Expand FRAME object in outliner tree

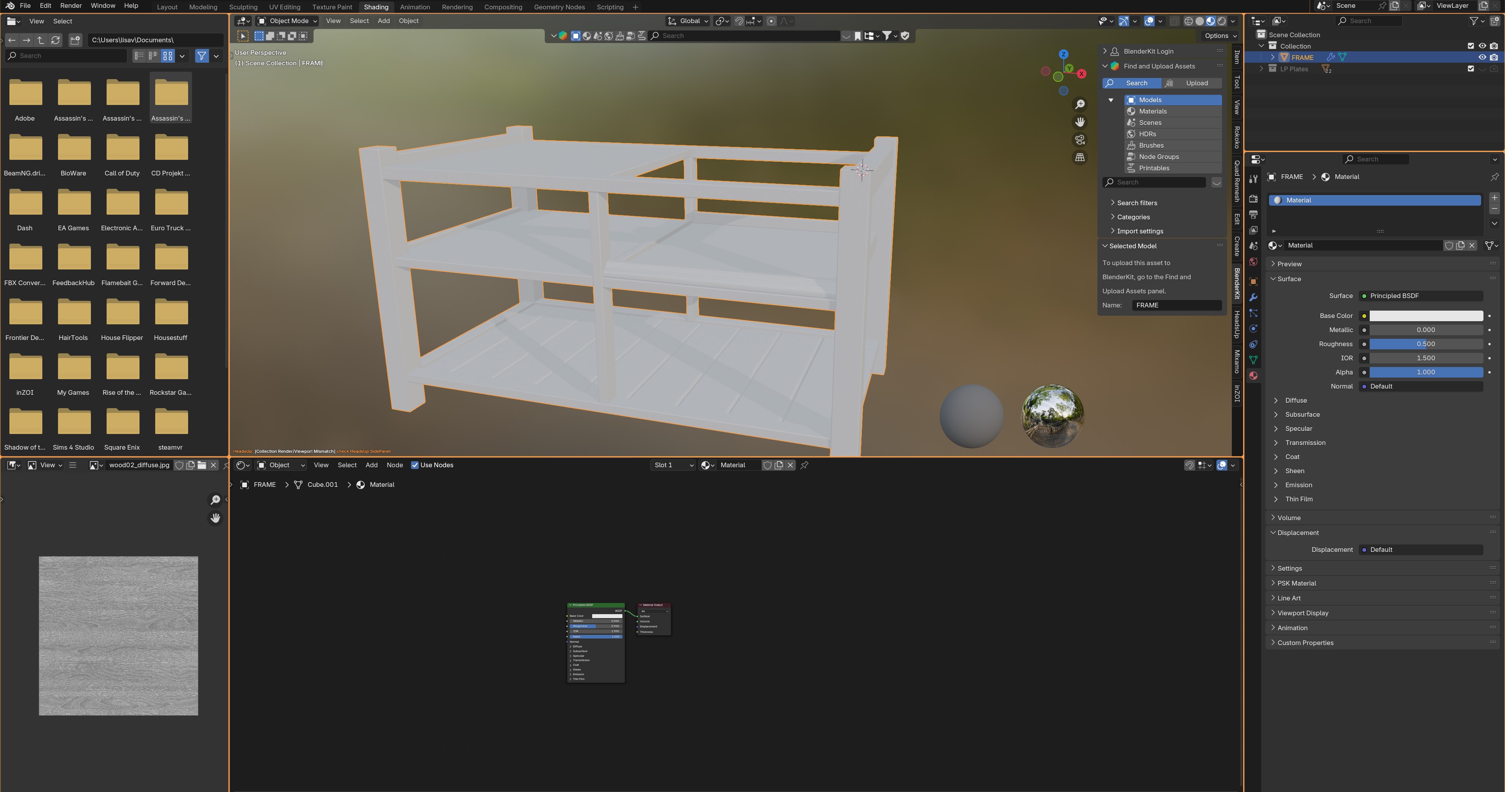1273,57
